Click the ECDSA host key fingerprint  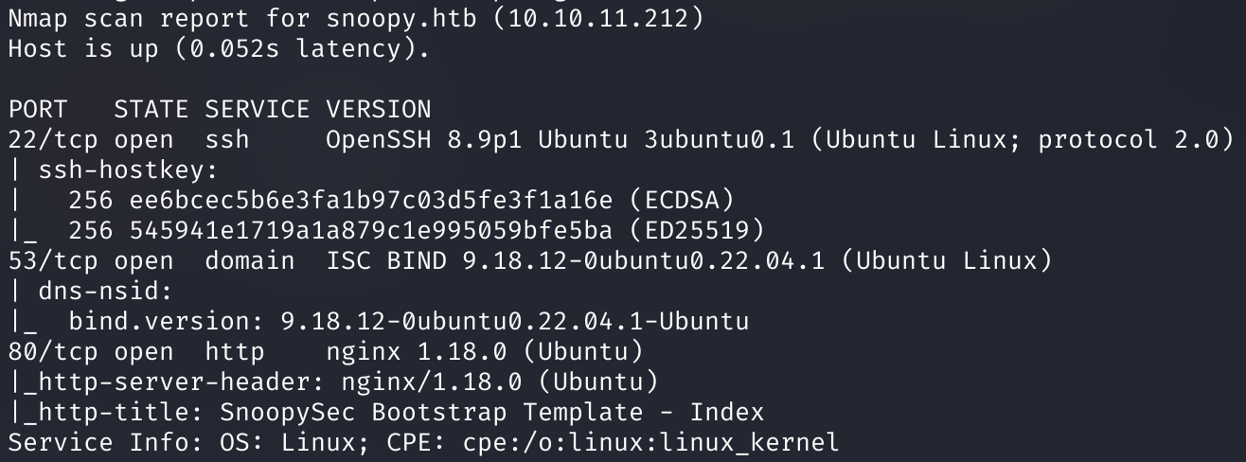tap(371, 200)
